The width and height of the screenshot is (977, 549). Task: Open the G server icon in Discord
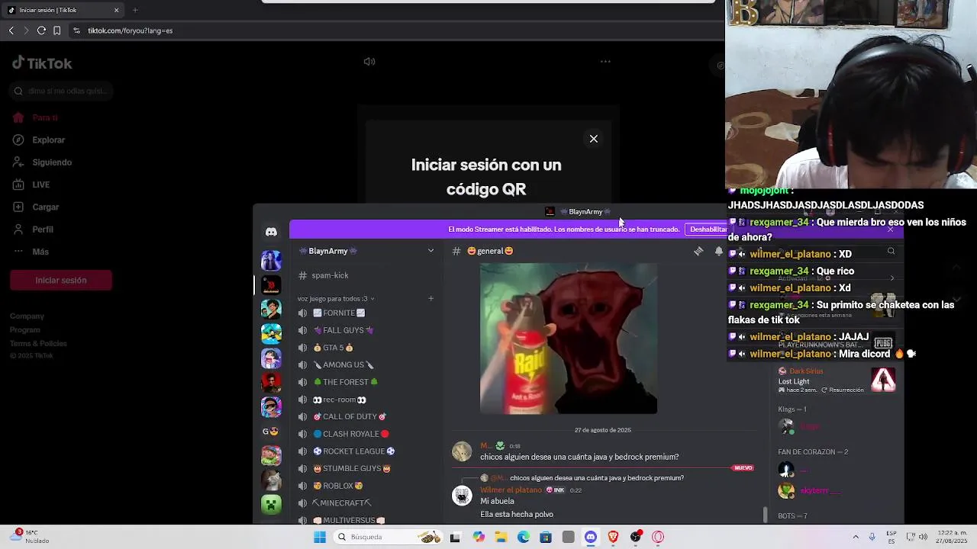(x=271, y=432)
